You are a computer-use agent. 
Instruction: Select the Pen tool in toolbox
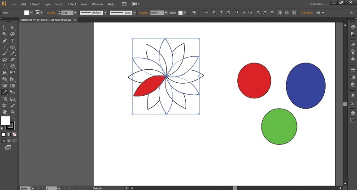4,41
